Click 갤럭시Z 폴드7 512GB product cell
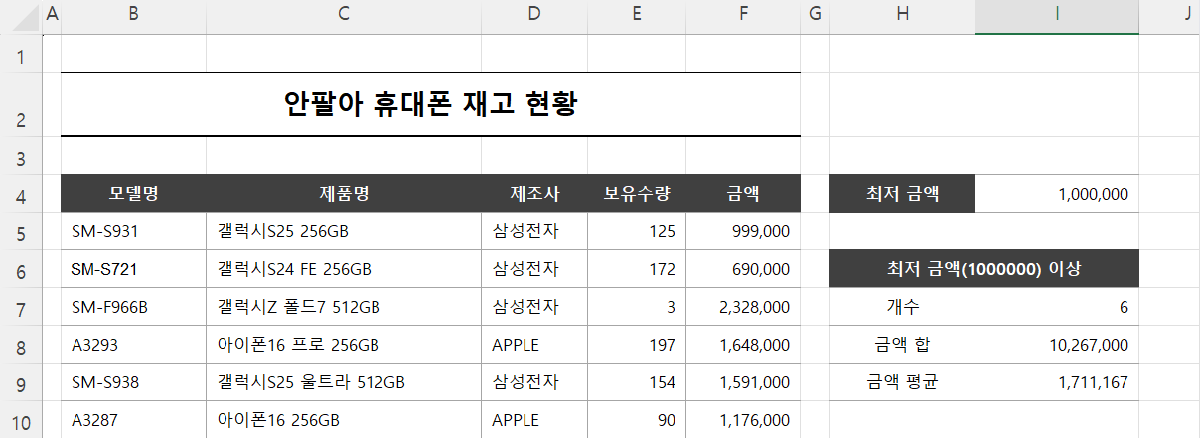1200x438 pixels. [344, 307]
